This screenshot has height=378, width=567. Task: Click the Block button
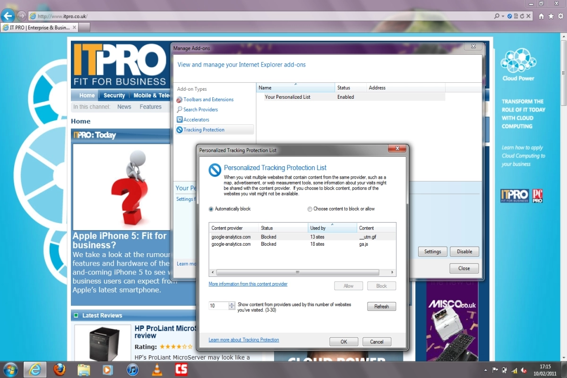click(381, 286)
